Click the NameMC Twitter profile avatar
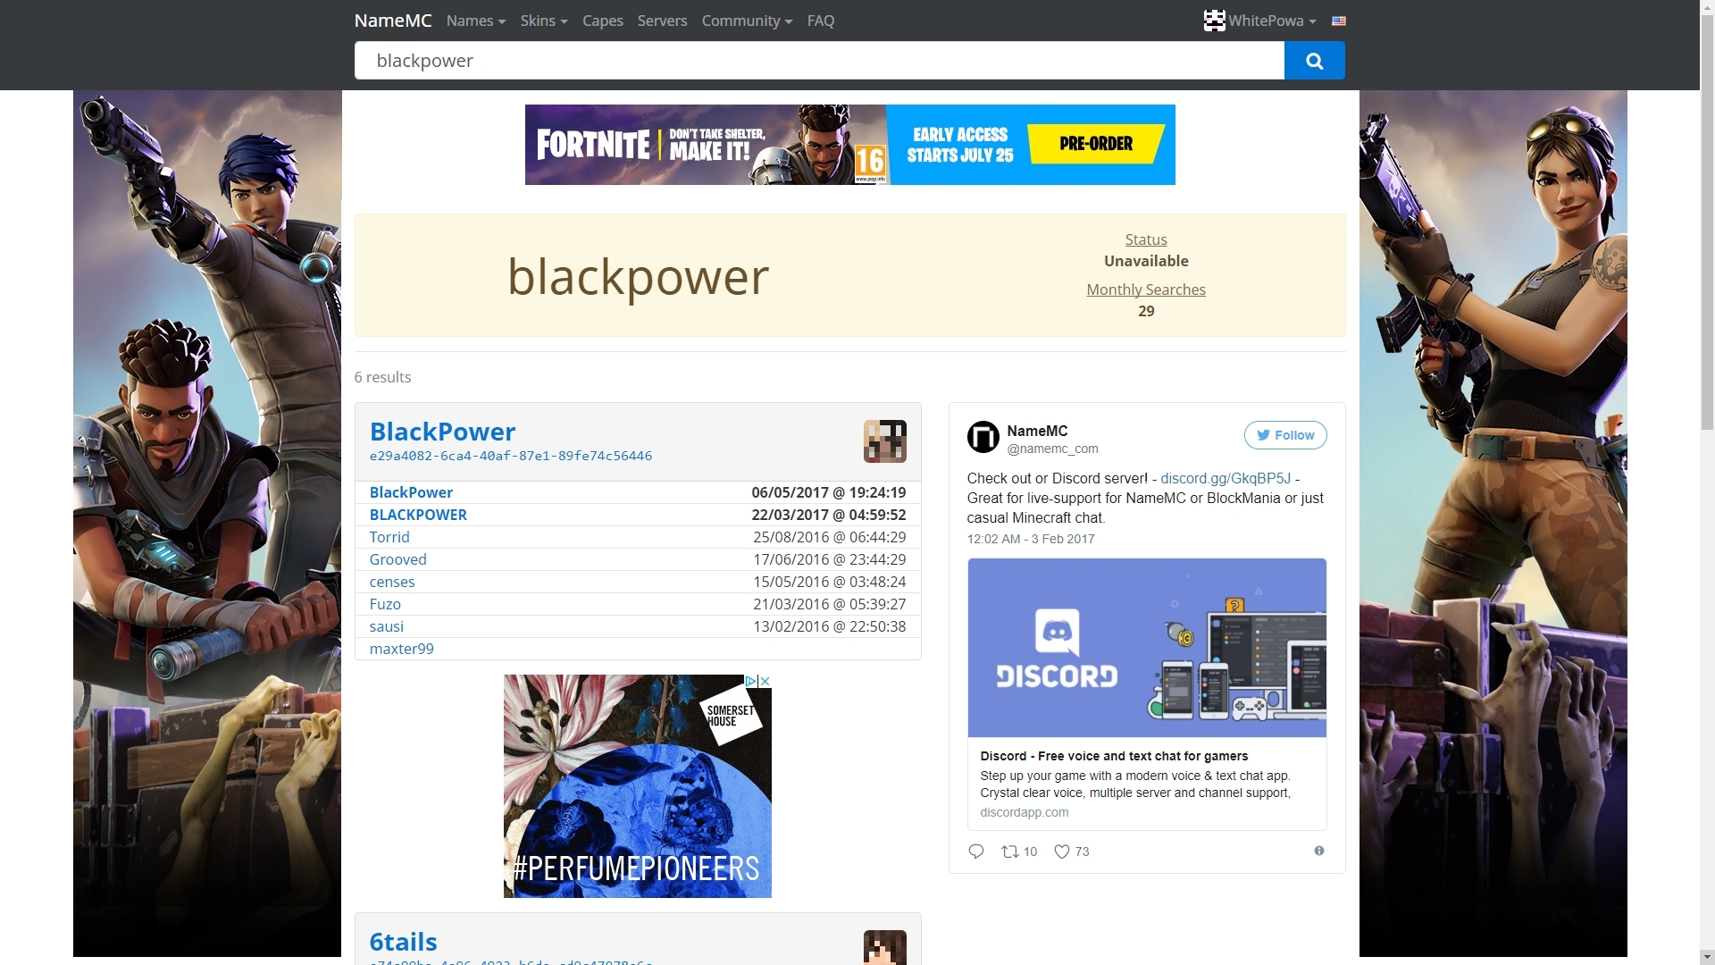The height and width of the screenshot is (965, 1715). (x=983, y=438)
